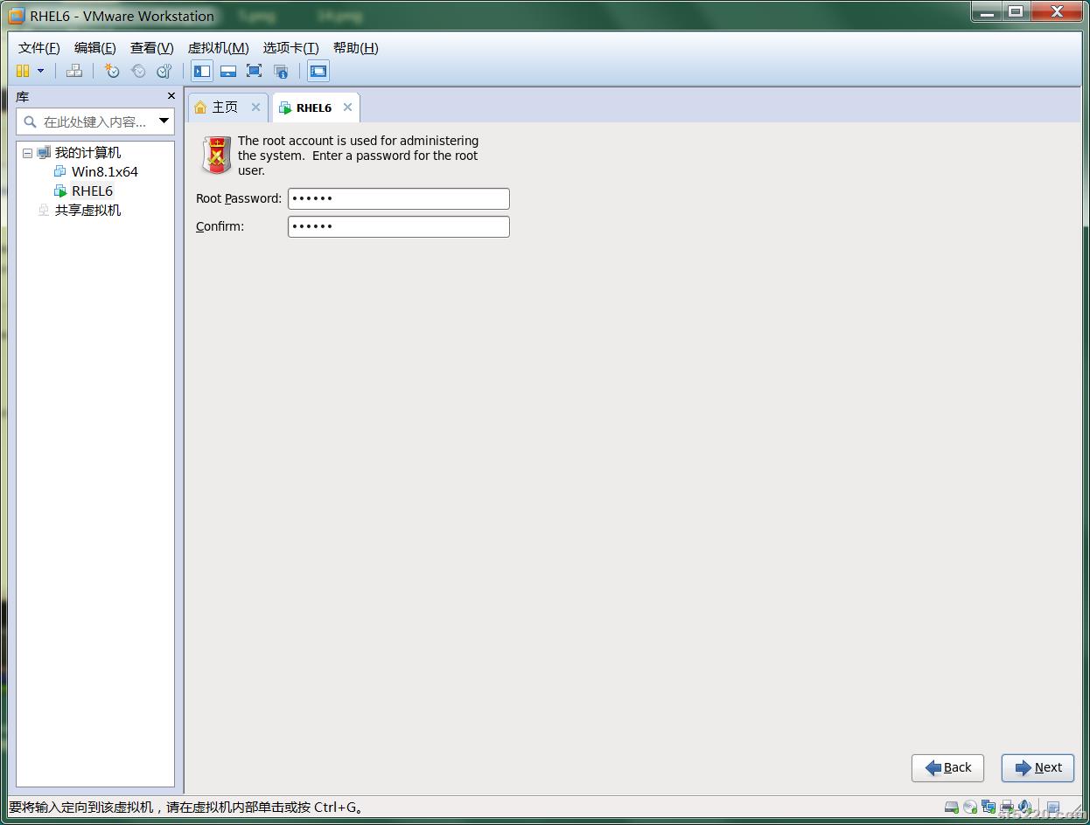Click the search magnifier icon in library

31,121
